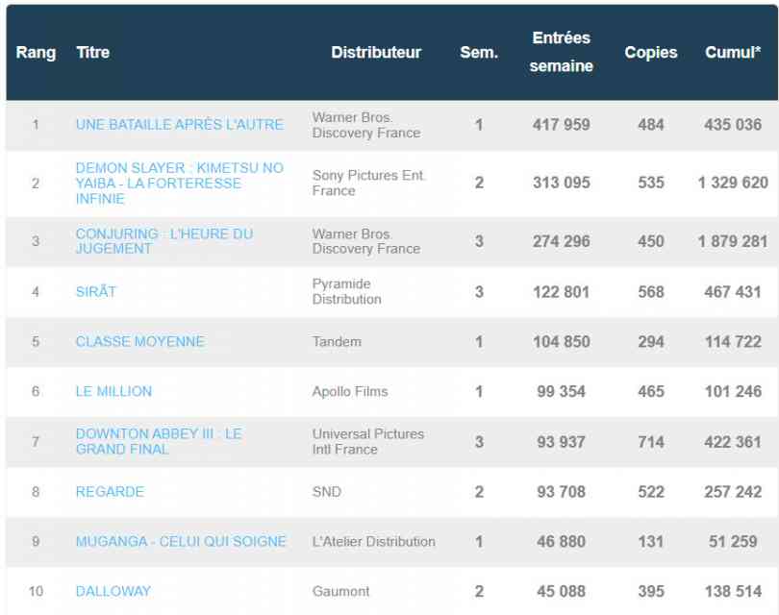The height and width of the screenshot is (615, 779).
Task: Open DOWNTON ABBEY III : LE GRAND FINAL
Action: click(161, 441)
